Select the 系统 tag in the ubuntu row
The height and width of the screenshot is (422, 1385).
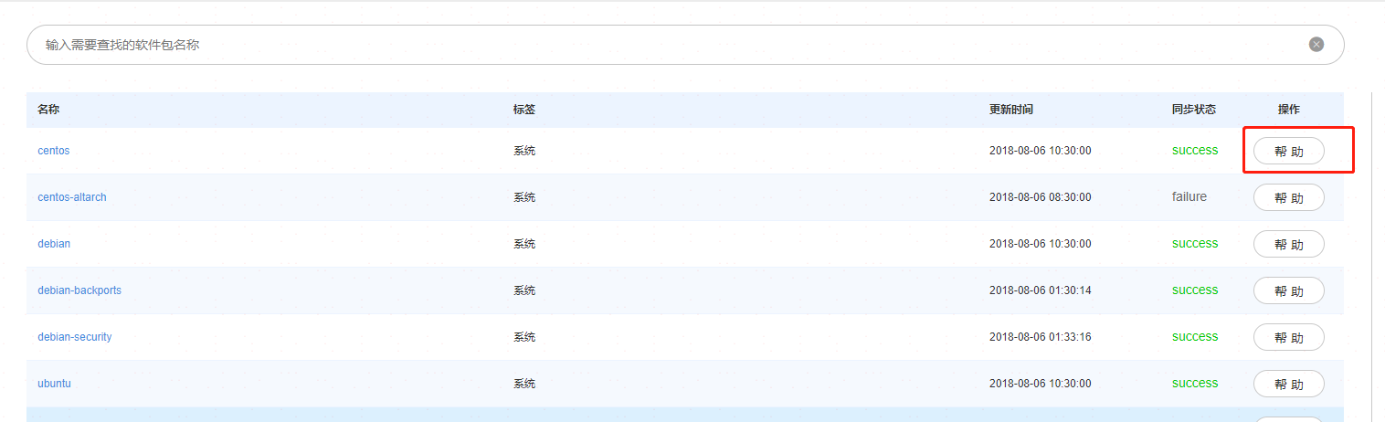click(x=524, y=384)
